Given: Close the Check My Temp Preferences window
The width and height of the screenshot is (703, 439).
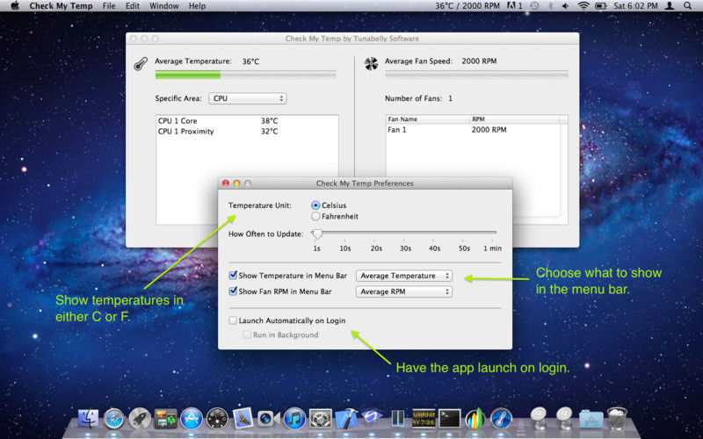Looking at the screenshot, I should point(226,184).
